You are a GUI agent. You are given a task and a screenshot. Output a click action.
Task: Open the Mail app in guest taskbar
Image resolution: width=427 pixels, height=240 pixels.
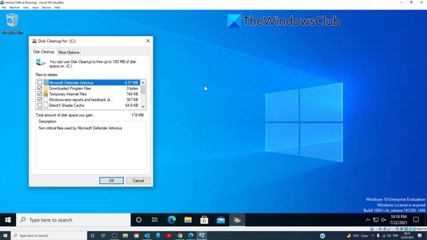(x=221, y=220)
